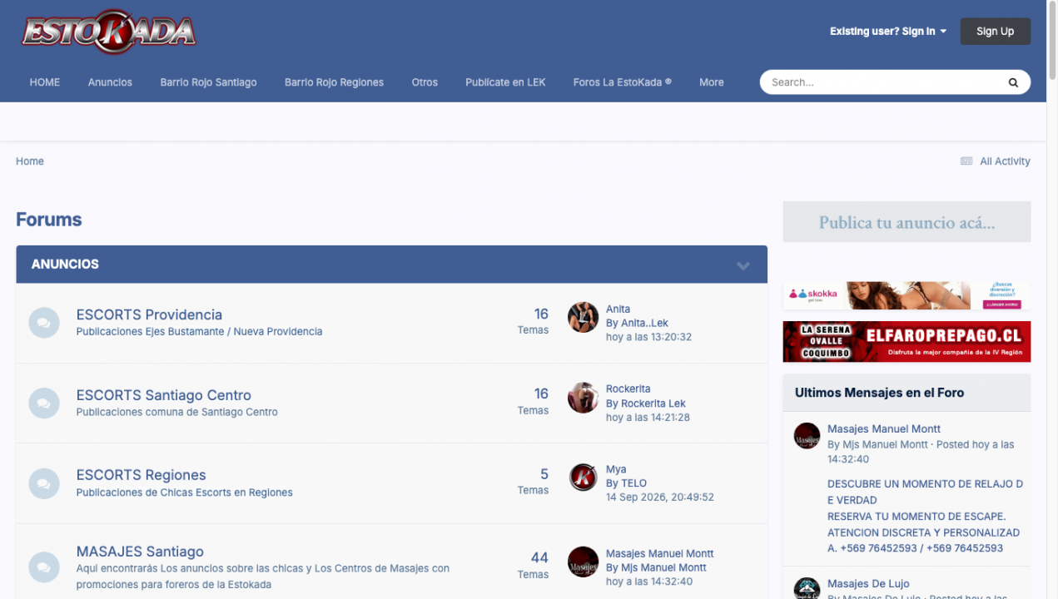This screenshot has width=1058, height=599.
Task: Open the ESCORTS Santiago Centro forum
Action: pyautogui.click(x=163, y=395)
